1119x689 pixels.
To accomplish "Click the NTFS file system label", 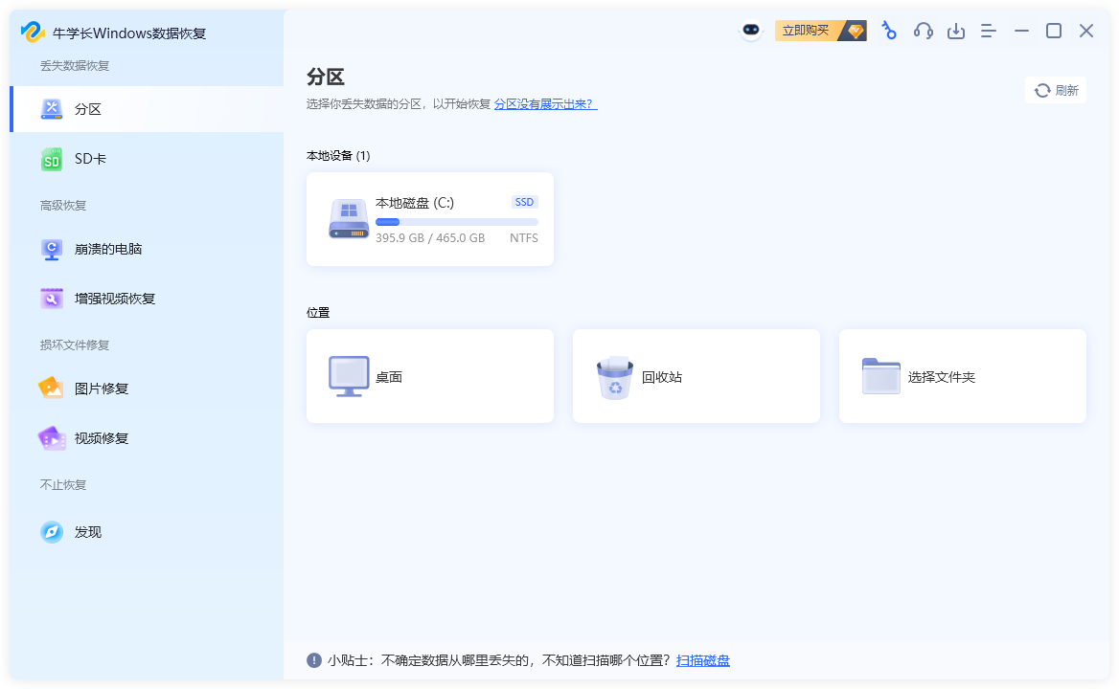I will point(524,238).
